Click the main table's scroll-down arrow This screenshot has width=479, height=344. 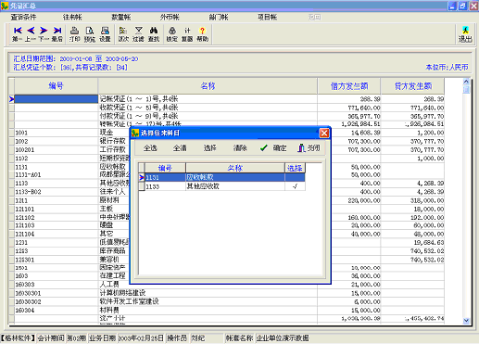(466, 321)
